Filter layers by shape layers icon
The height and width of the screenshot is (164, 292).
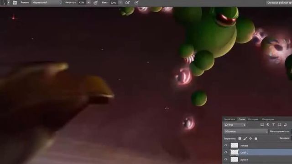[x=280, y=125]
